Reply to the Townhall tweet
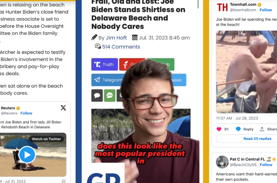The image size is (277, 183). [x=245, y=129]
